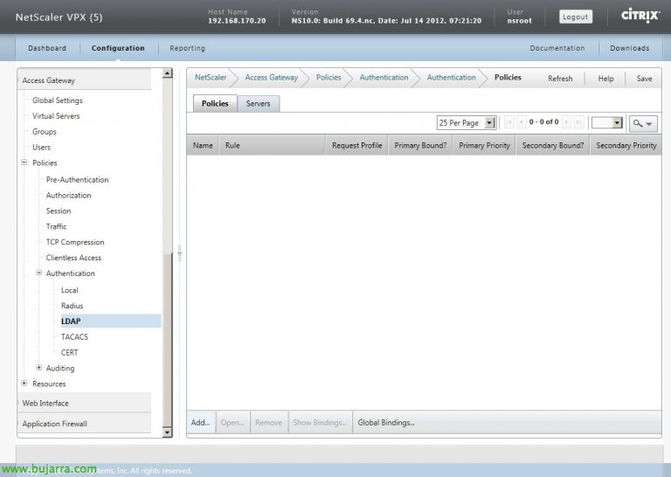Viewport: 671px width, 477px height.
Task: Open Traffic policies
Action: click(x=57, y=226)
